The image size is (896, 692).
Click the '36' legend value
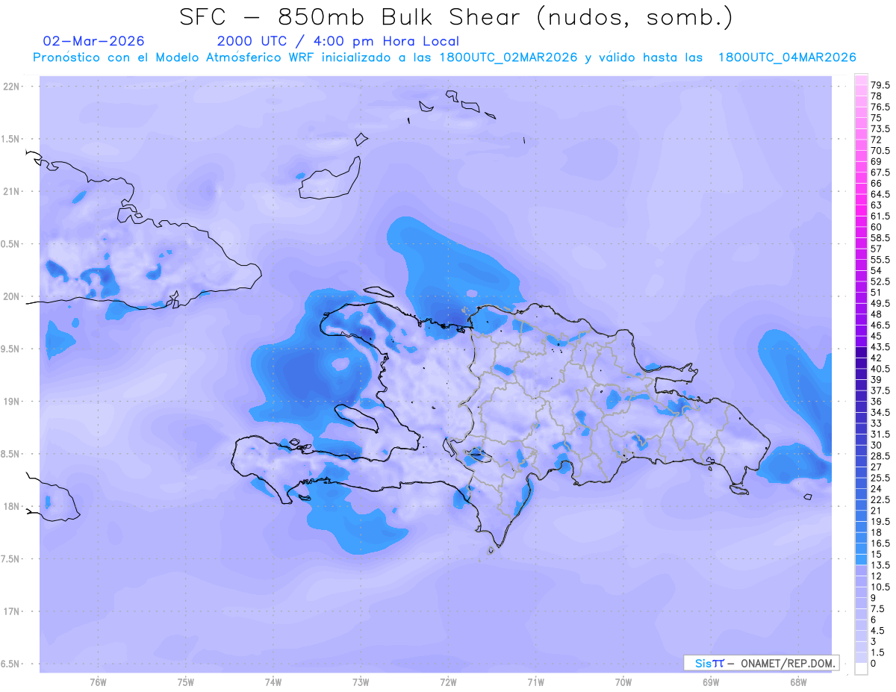click(877, 402)
